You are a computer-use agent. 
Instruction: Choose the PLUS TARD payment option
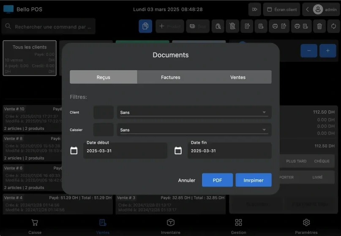[296, 161]
